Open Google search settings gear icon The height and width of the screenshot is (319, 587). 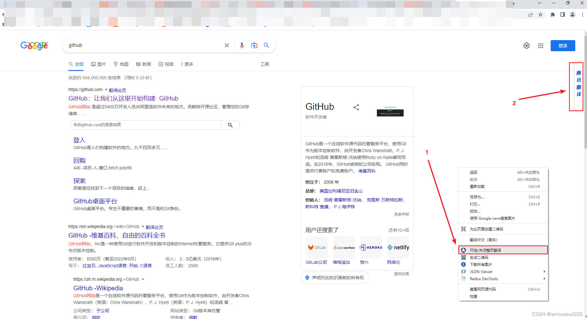coord(527,45)
